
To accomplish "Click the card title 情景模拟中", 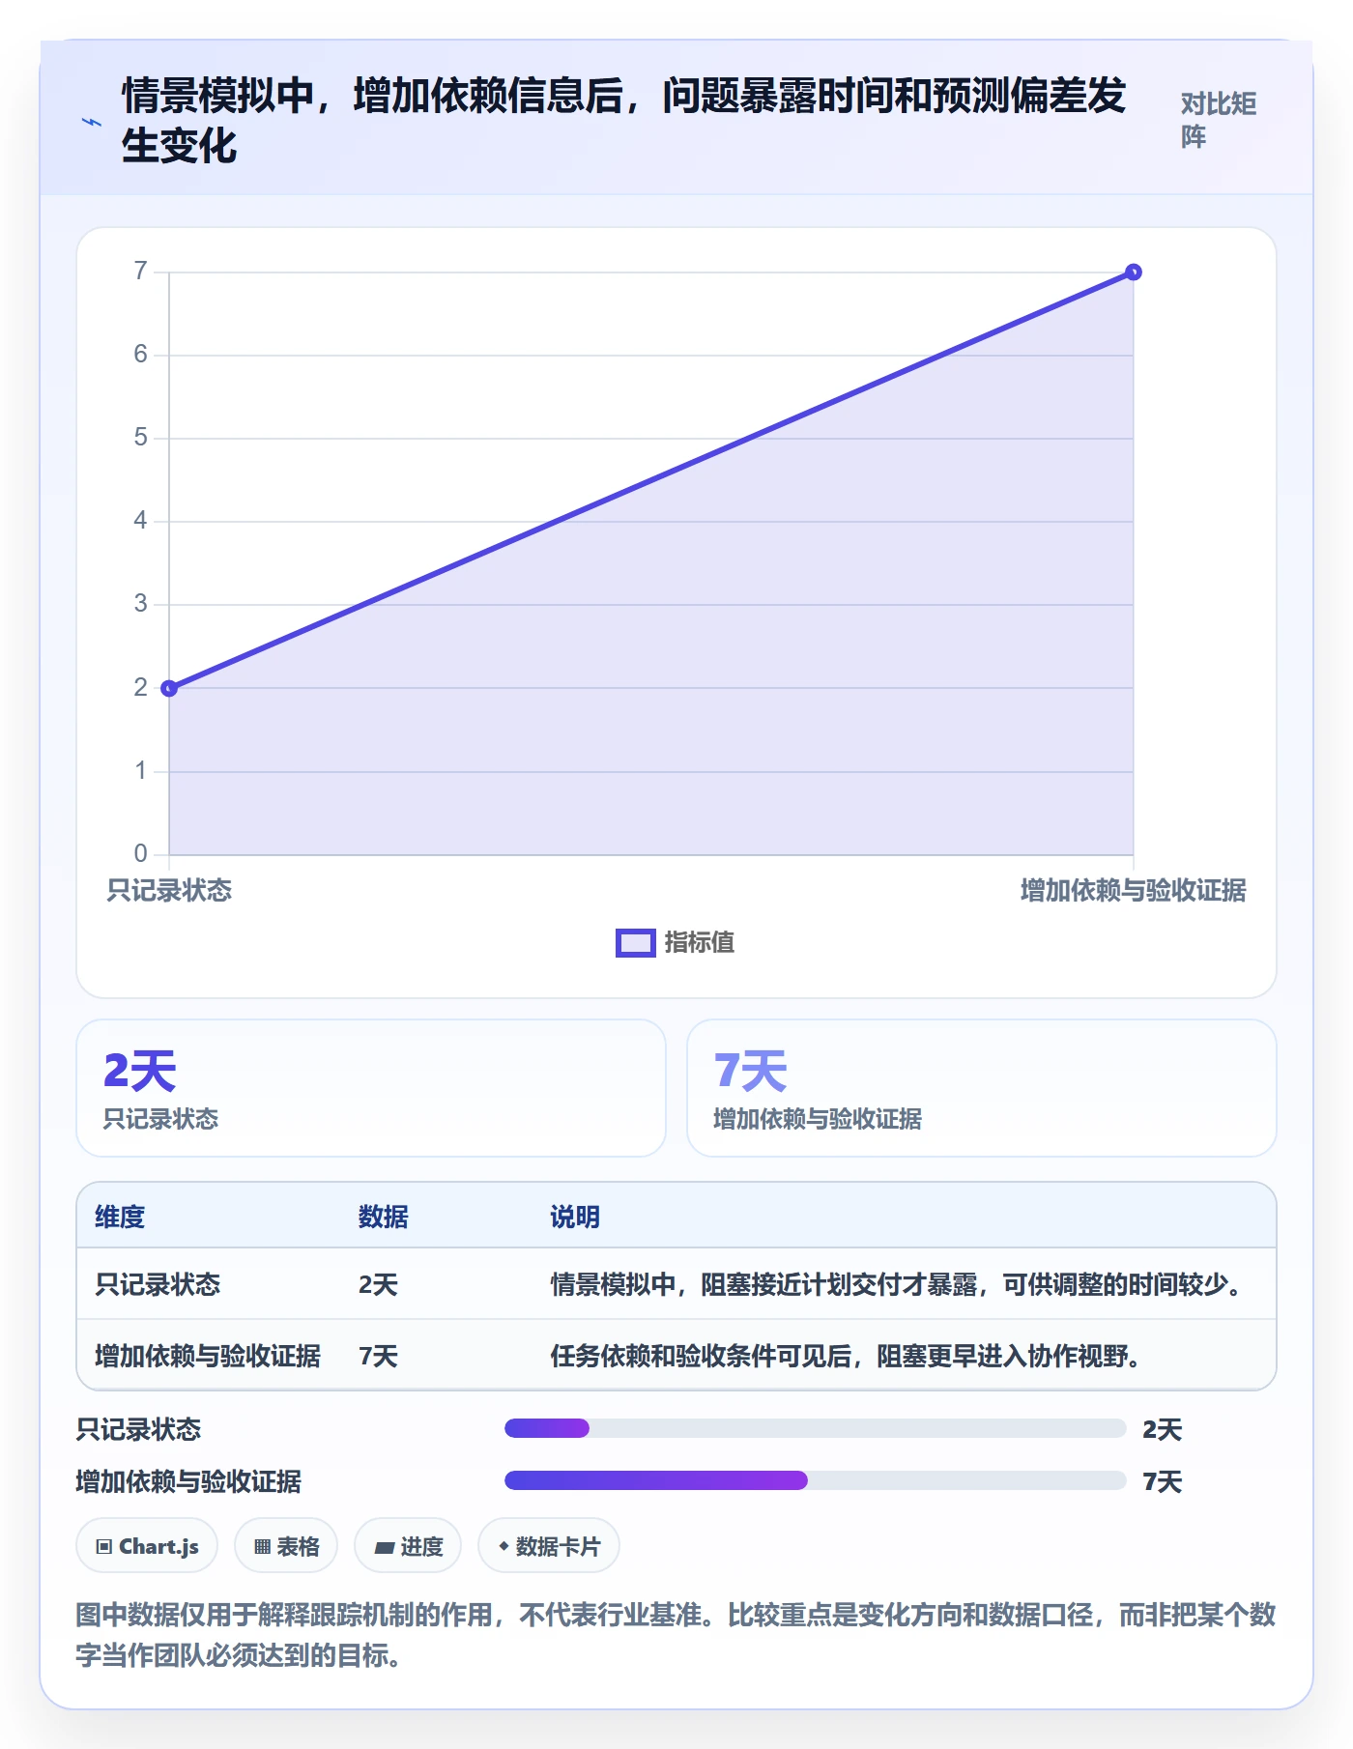I will (x=623, y=121).
